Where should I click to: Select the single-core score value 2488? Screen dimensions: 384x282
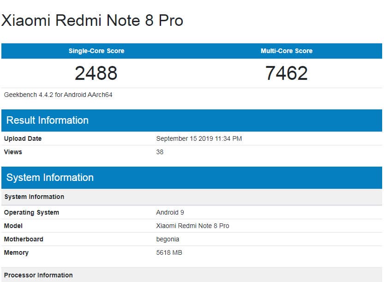(x=96, y=73)
